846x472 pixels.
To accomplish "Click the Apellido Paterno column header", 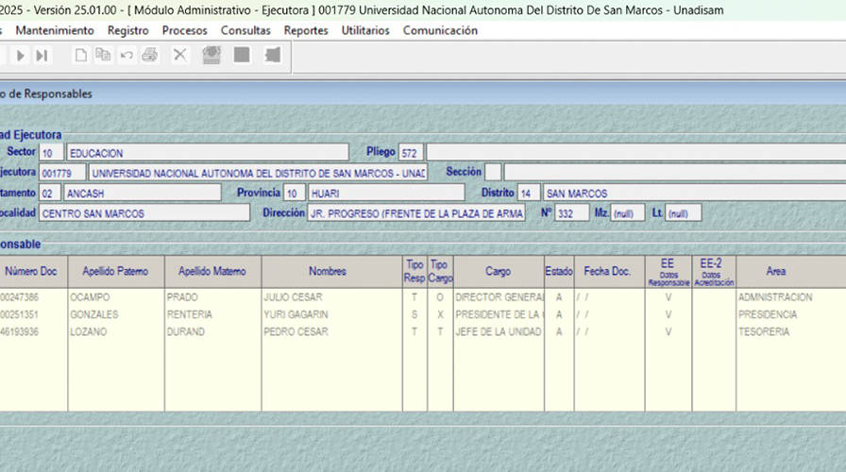I will [x=116, y=272].
